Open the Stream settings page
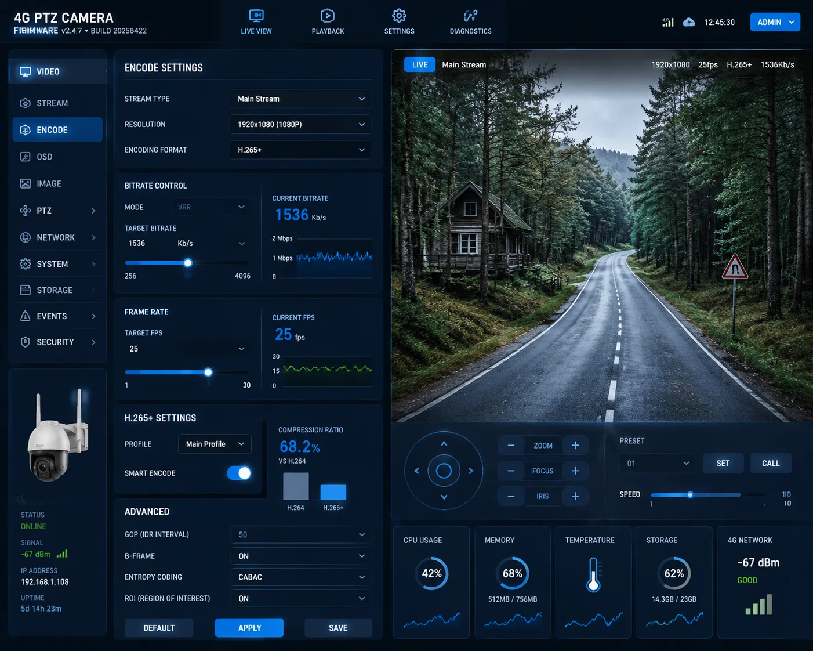This screenshot has height=651, width=813. 58,103
